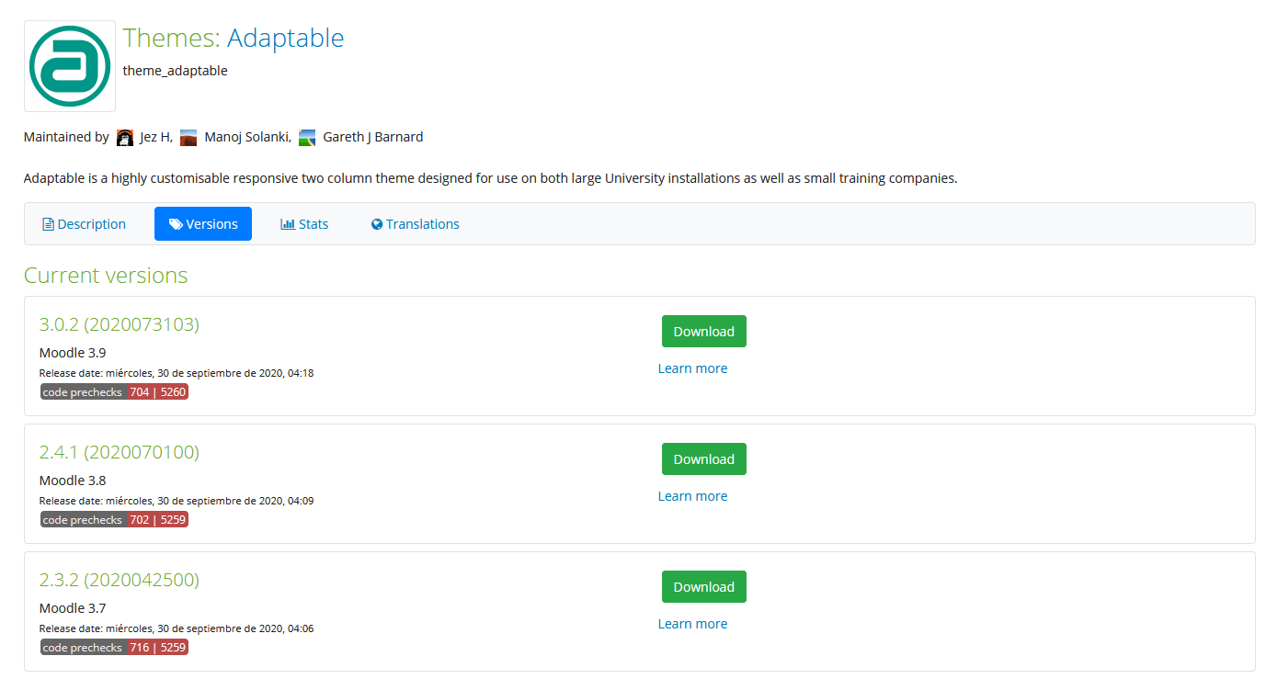The image size is (1266, 679).
Task: Open version 2.4.1 (2020070100) details
Action: click(120, 452)
